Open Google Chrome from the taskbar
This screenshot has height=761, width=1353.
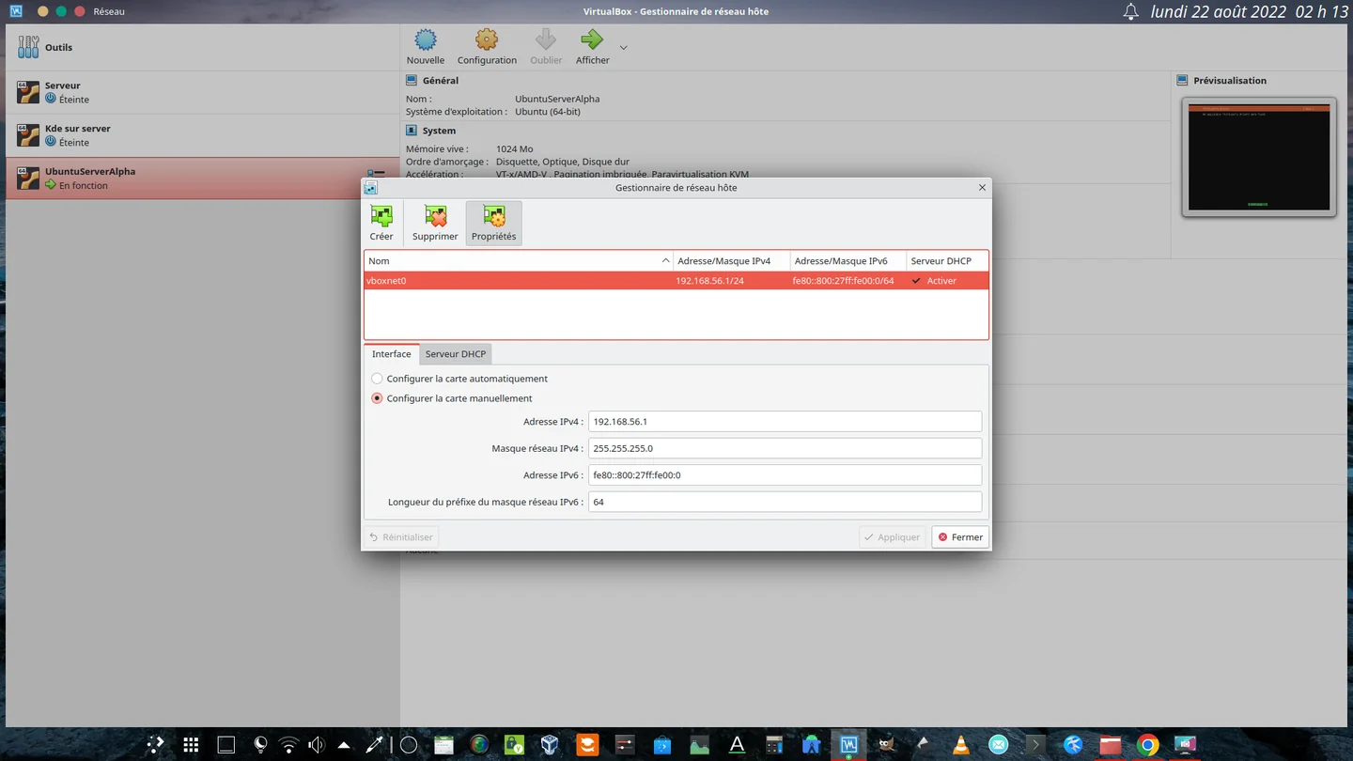[x=1147, y=745]
